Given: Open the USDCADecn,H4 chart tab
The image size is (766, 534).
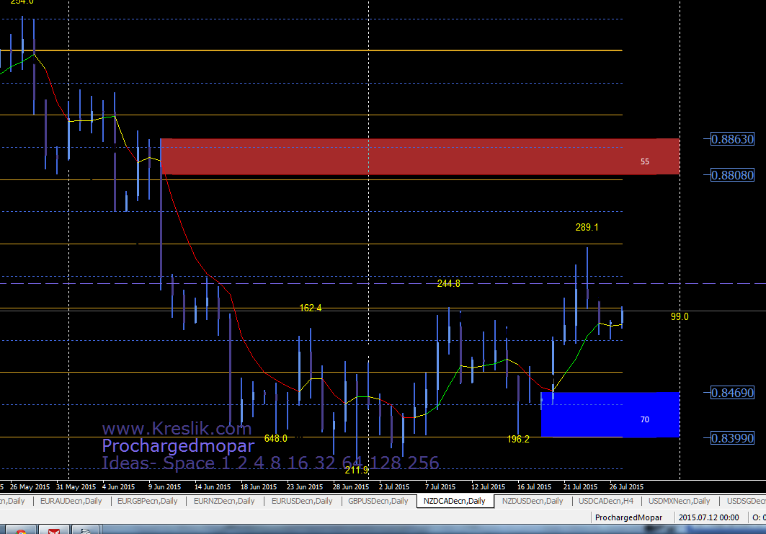Looking at the screenshot, I should point(606,501).
